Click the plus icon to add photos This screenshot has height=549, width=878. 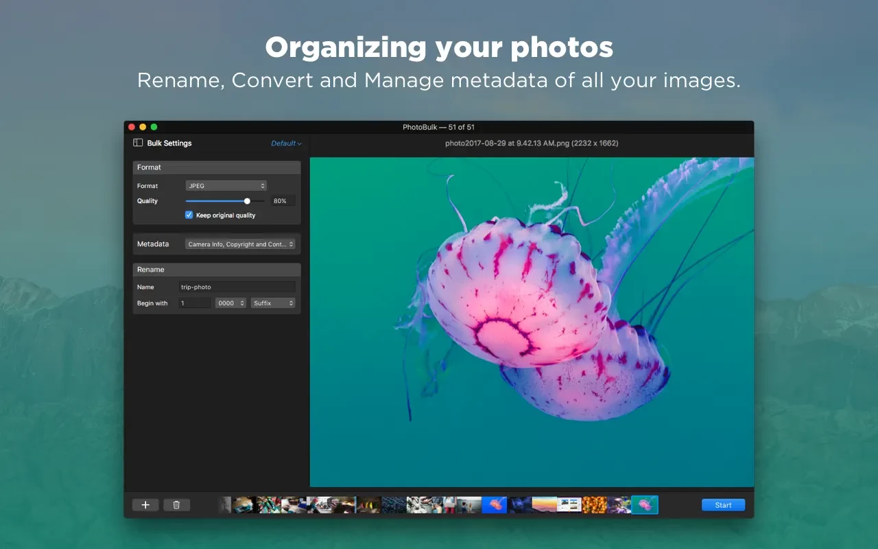[x=145, y=505]
